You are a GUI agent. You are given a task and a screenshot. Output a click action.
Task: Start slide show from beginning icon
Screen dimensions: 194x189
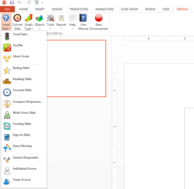[x=36, y=3]
